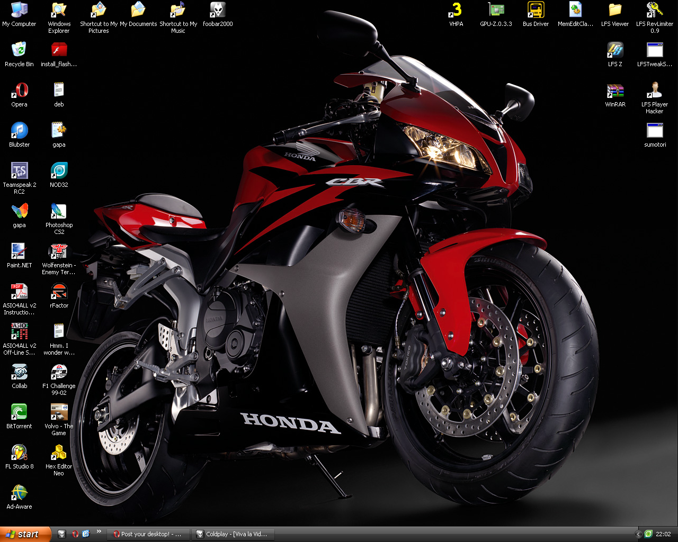Screen dimensions: 678x542
Task: Launch foobar2000 from the Quick Launch bar
Action: [62, 534]
